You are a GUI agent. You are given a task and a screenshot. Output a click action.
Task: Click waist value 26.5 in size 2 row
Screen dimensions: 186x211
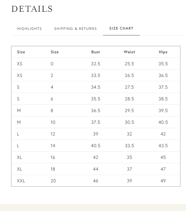(129, 75)
